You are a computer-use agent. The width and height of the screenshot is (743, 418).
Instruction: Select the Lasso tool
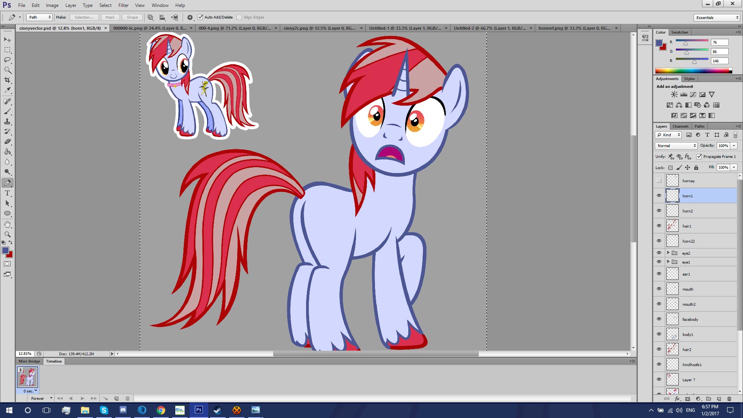click(x=7, y=60)
